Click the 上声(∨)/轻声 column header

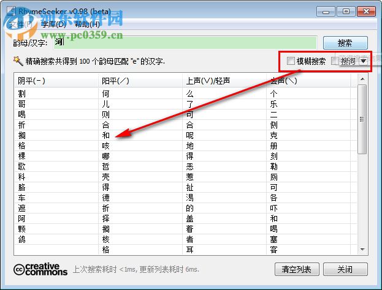(x=224, y=81)
